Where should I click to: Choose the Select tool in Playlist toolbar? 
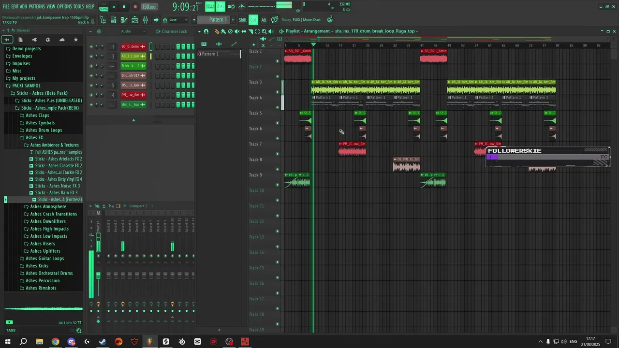[257, 31]
